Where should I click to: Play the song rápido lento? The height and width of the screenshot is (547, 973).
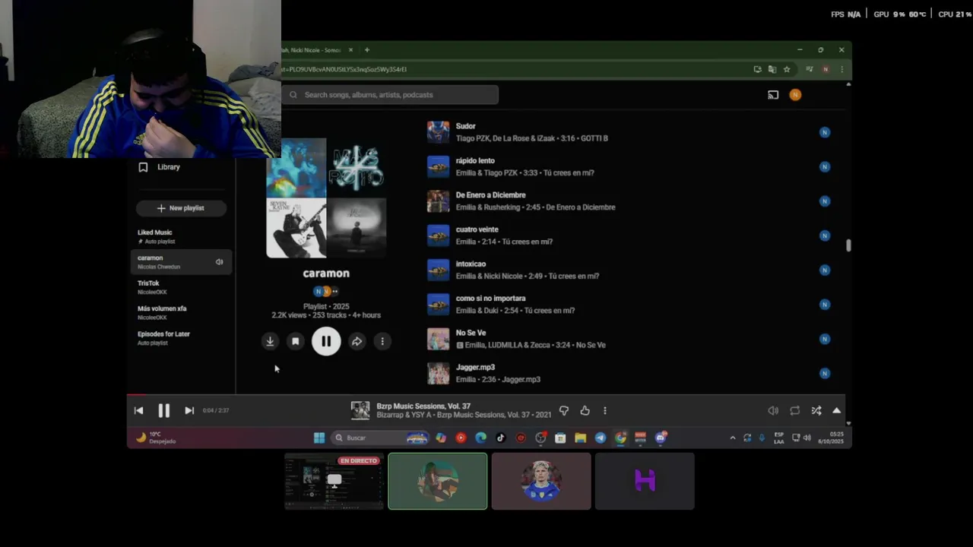point(475,160)
